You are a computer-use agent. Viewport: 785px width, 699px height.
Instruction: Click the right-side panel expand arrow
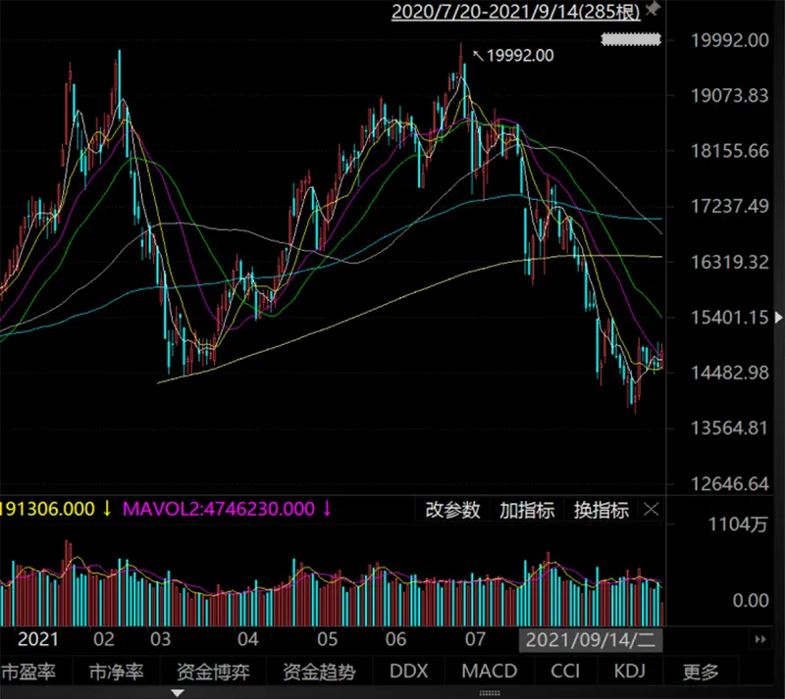(778, 318)
